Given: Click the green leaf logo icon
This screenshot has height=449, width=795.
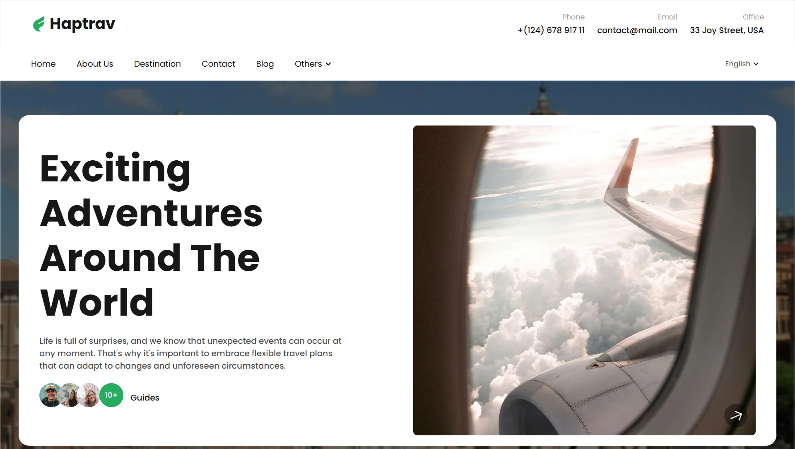Looking at the screenshot, I should [x=39, y=24].
